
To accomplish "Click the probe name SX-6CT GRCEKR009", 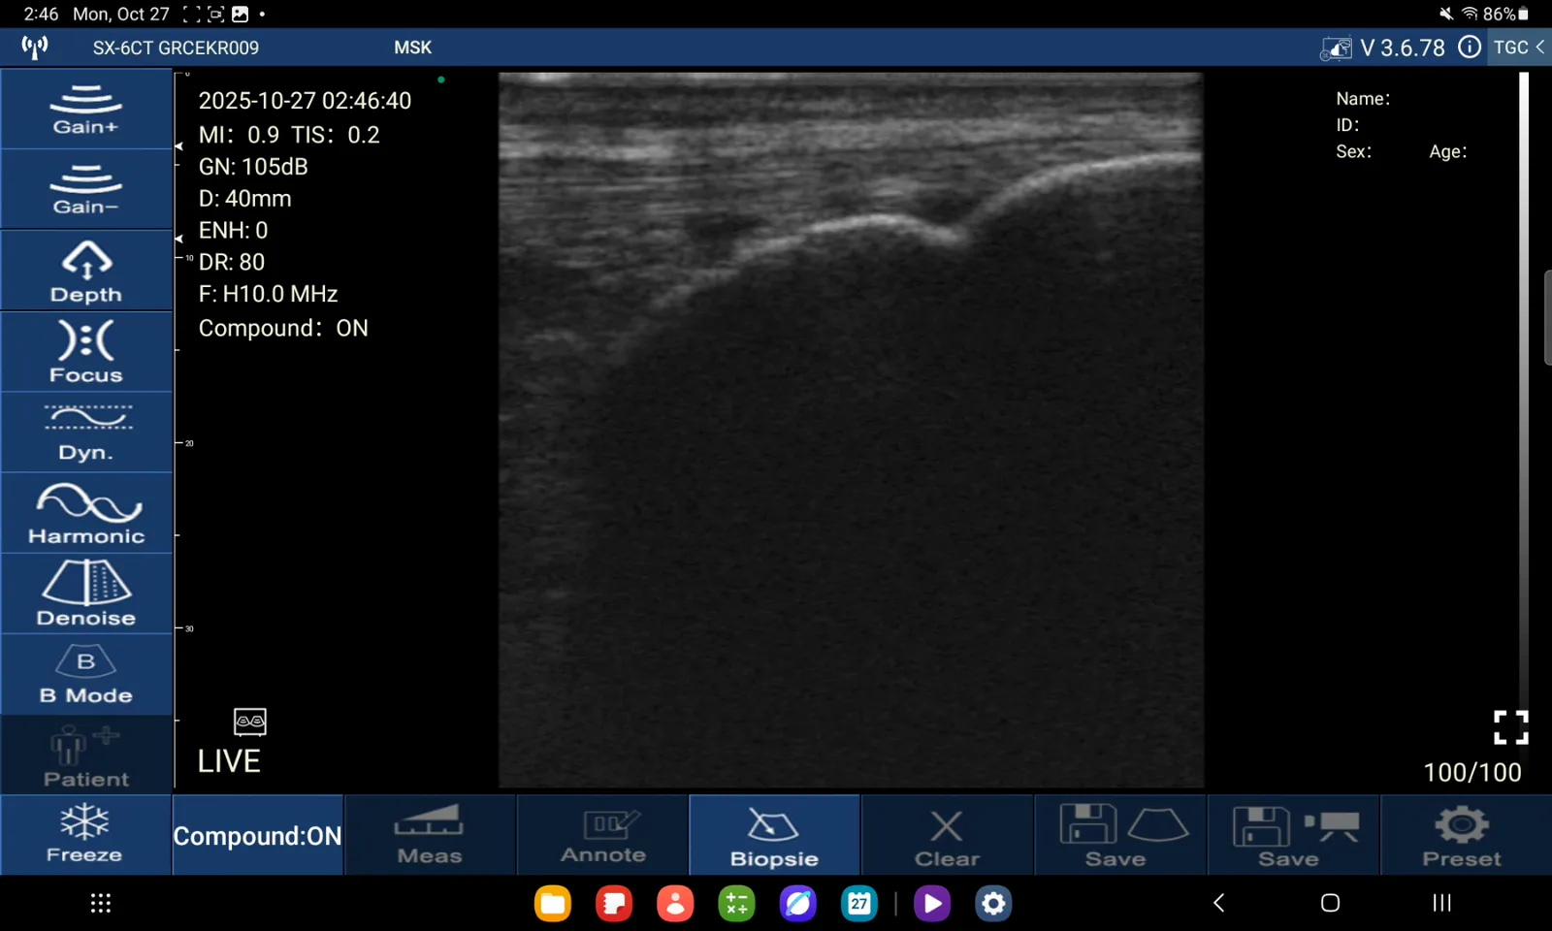I will 176,48.
